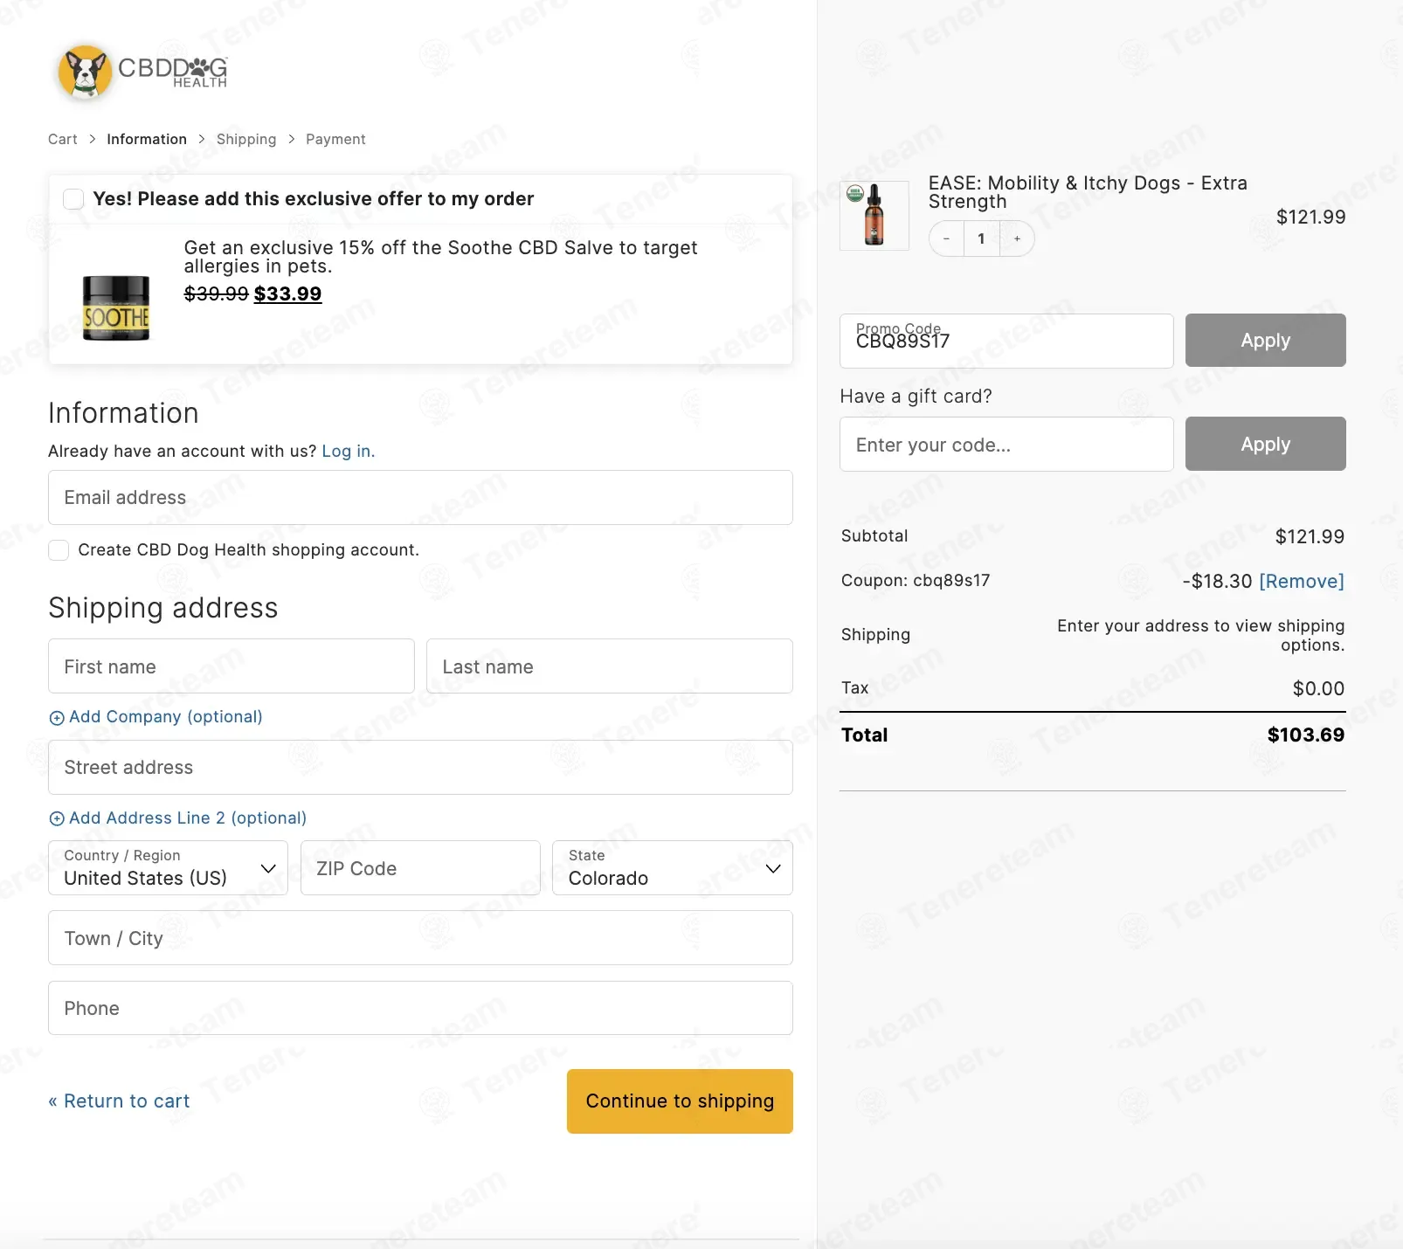Image resolution: width=1403 pixels, height=1249 pixels.
Task: Check the exclusive offer checkbox
Action: [x=73, y=199]
